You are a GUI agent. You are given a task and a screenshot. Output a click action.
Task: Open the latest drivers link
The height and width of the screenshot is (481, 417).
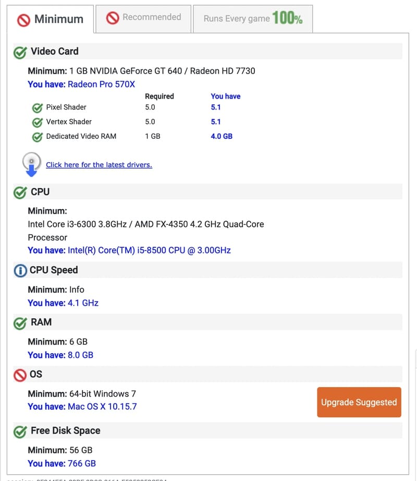pos(99,165)
